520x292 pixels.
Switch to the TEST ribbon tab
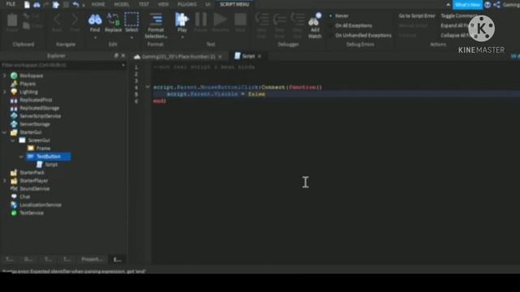[144, 4]
